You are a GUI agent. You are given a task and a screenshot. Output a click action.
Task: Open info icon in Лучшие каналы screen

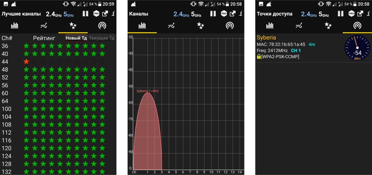113,13
